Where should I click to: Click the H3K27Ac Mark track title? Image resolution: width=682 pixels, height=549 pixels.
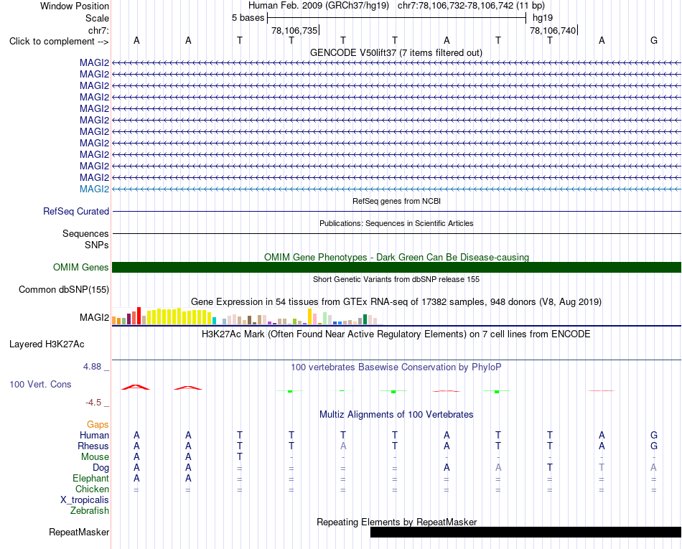[396, 334]
